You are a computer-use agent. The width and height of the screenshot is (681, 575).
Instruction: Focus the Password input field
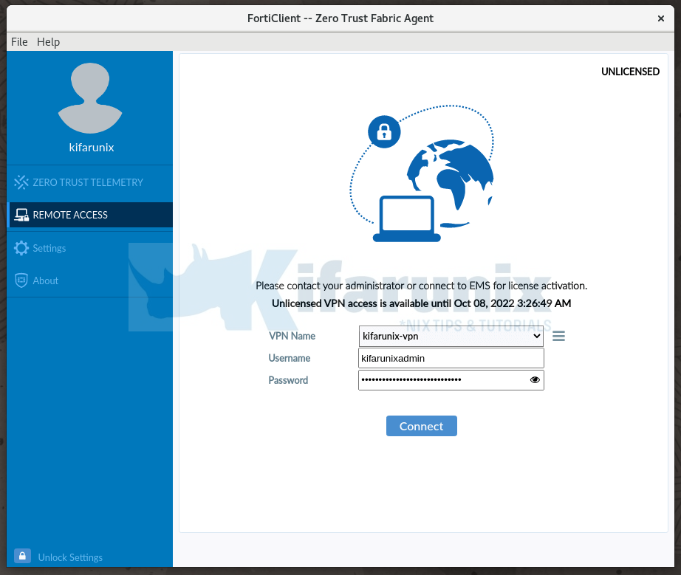click(x=451, y=379)
